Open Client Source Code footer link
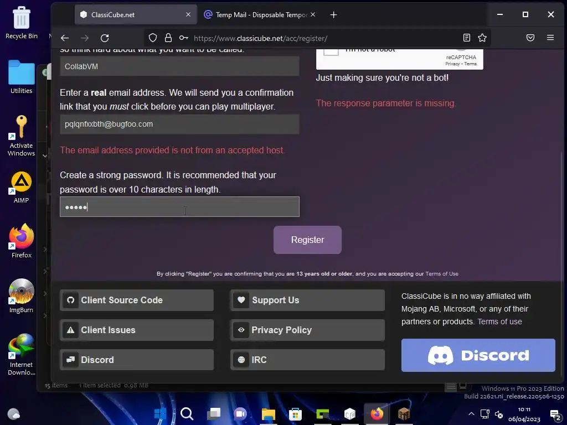This screenshot has width=567, height=425. [137, 300]
